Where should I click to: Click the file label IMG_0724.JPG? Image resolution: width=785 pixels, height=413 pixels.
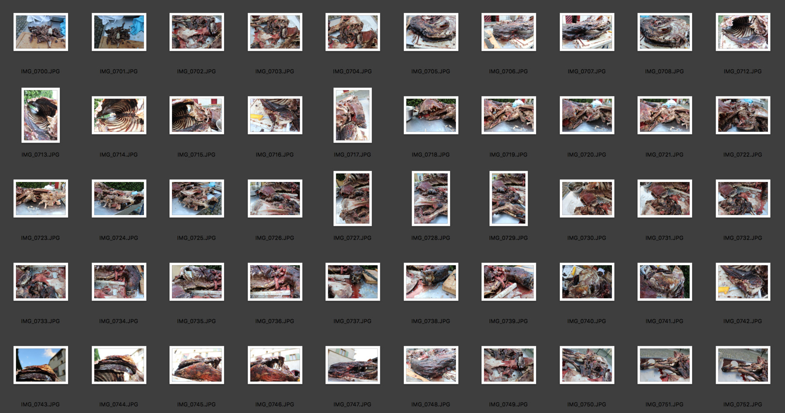(119, 238)
